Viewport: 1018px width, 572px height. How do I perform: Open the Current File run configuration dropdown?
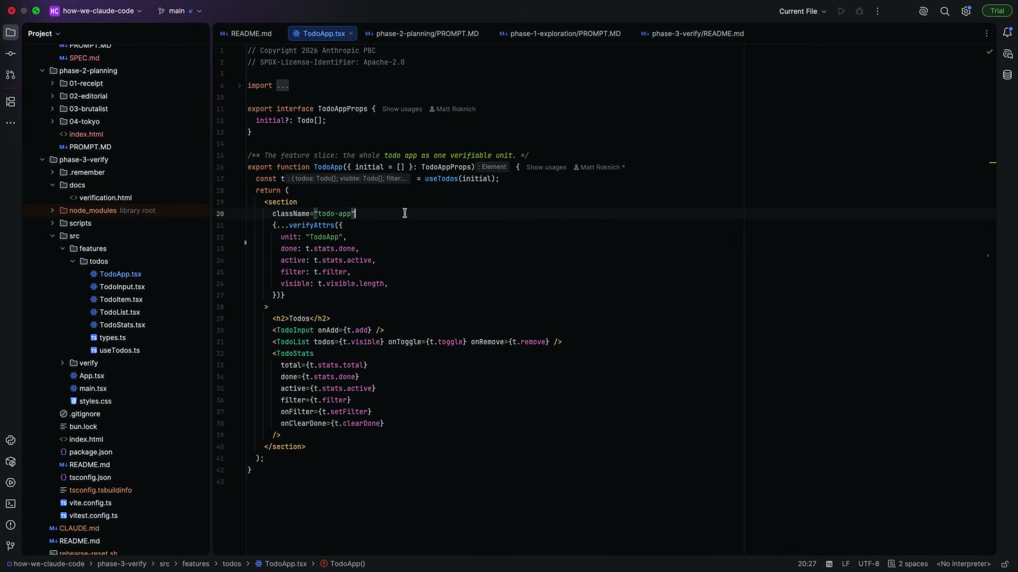[x=802, y=11]
